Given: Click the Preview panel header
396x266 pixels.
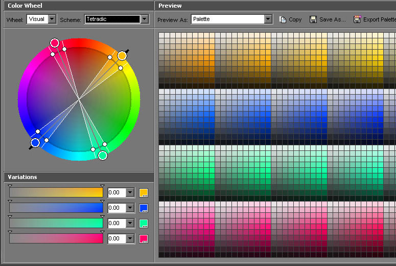Looking at the screenshot, I should pos(275,6).
